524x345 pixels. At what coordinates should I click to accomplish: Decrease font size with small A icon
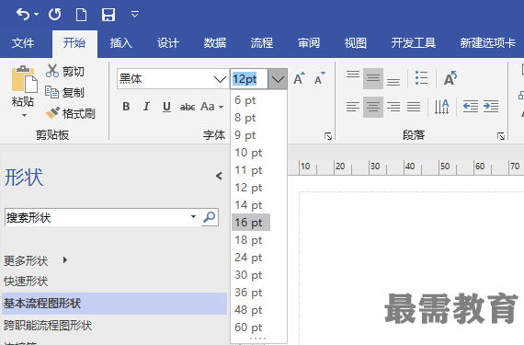[319, 78]
